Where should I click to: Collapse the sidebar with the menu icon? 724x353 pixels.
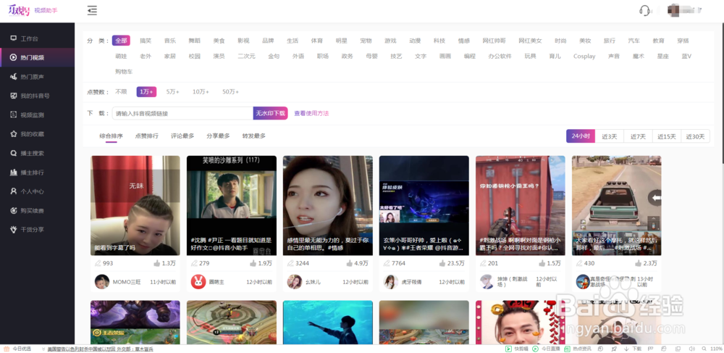(x=92, y=10)
